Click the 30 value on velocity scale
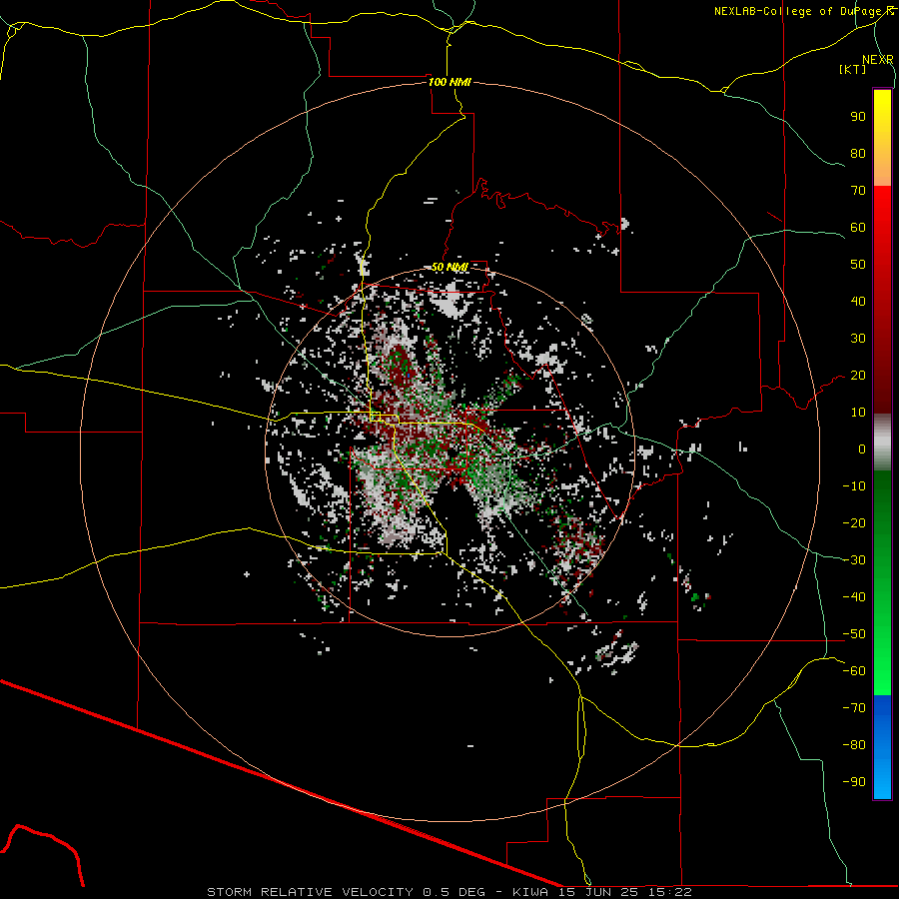The image size is (899, 899). point(858,339)
